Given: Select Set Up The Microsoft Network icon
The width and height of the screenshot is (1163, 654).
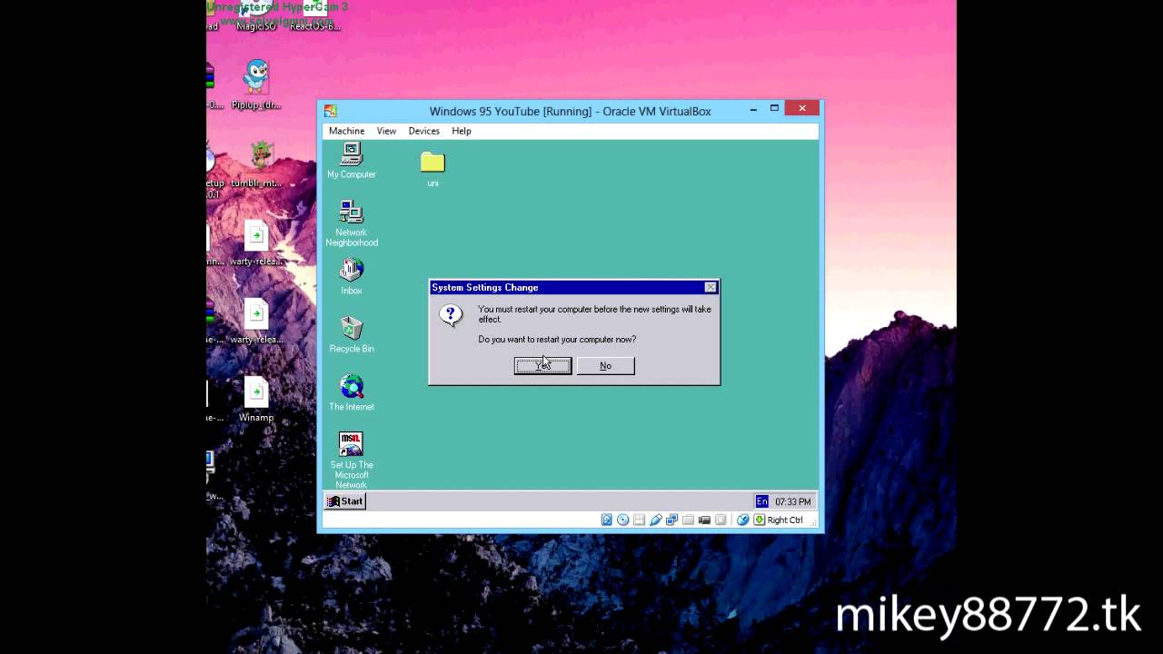Looking at the screenshot, I should coord(351,461).
